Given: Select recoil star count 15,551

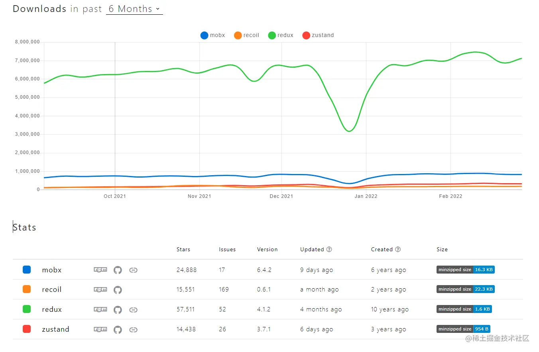Looking at the screenshot, I should tap(186, 290).
